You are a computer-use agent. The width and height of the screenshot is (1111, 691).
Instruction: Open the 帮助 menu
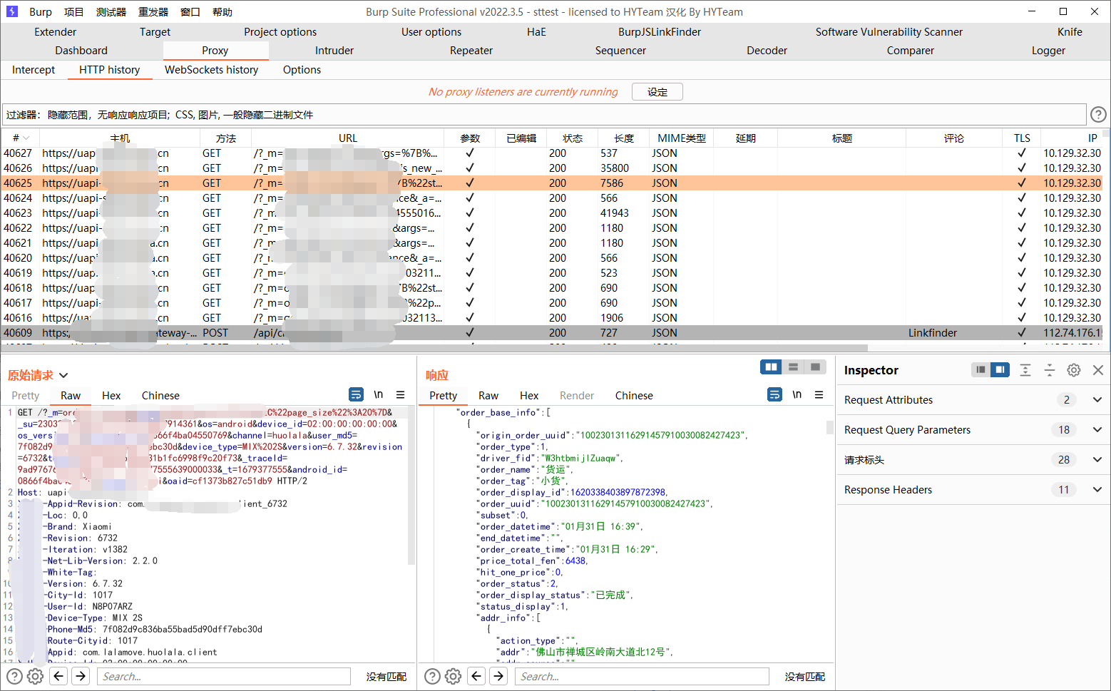point(222,12)
